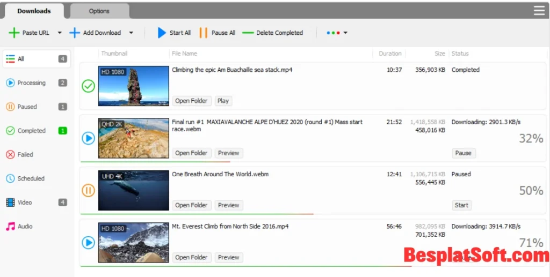Expand the colored dots dropdown arrow

pyautogui.click(x=345, y=33)
